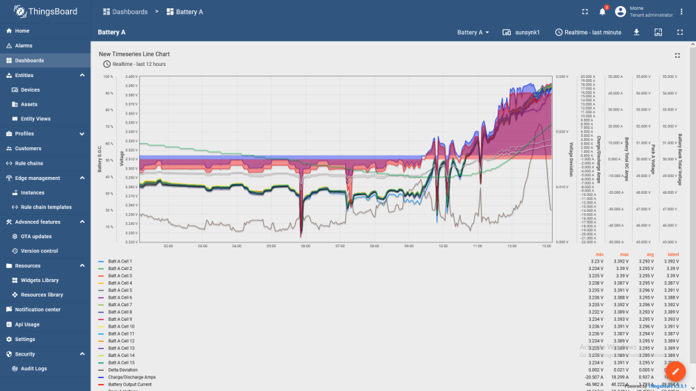The width and height of the screenshot is (696, 391).
Task: Click the sunsynk1 entity alias icon
Action: [x=507, y=33]
